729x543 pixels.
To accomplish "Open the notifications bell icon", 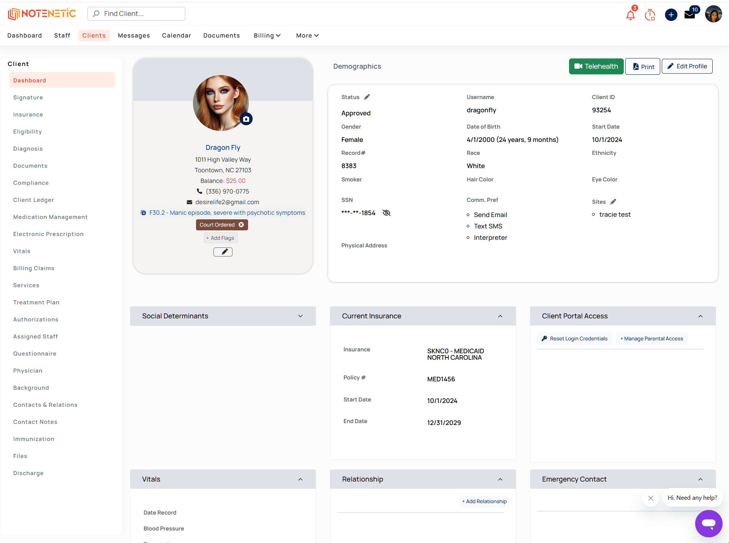I will click(x=631, y=15).
